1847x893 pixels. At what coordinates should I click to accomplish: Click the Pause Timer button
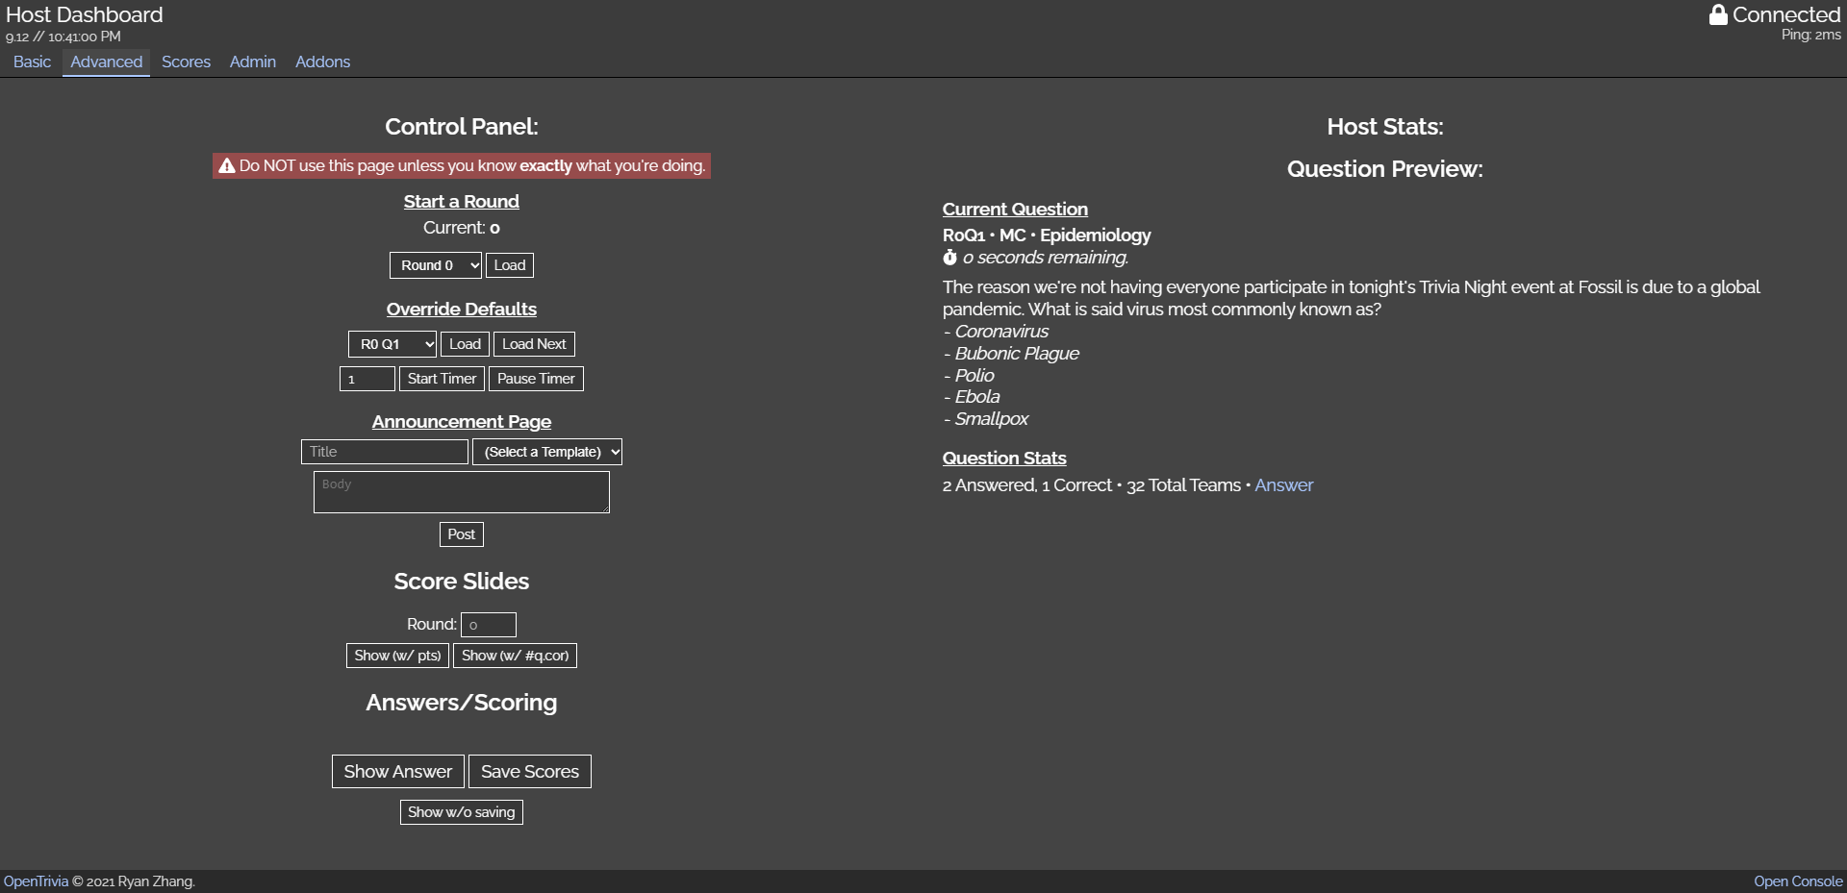pyautogui.click(x=536, y=379)
